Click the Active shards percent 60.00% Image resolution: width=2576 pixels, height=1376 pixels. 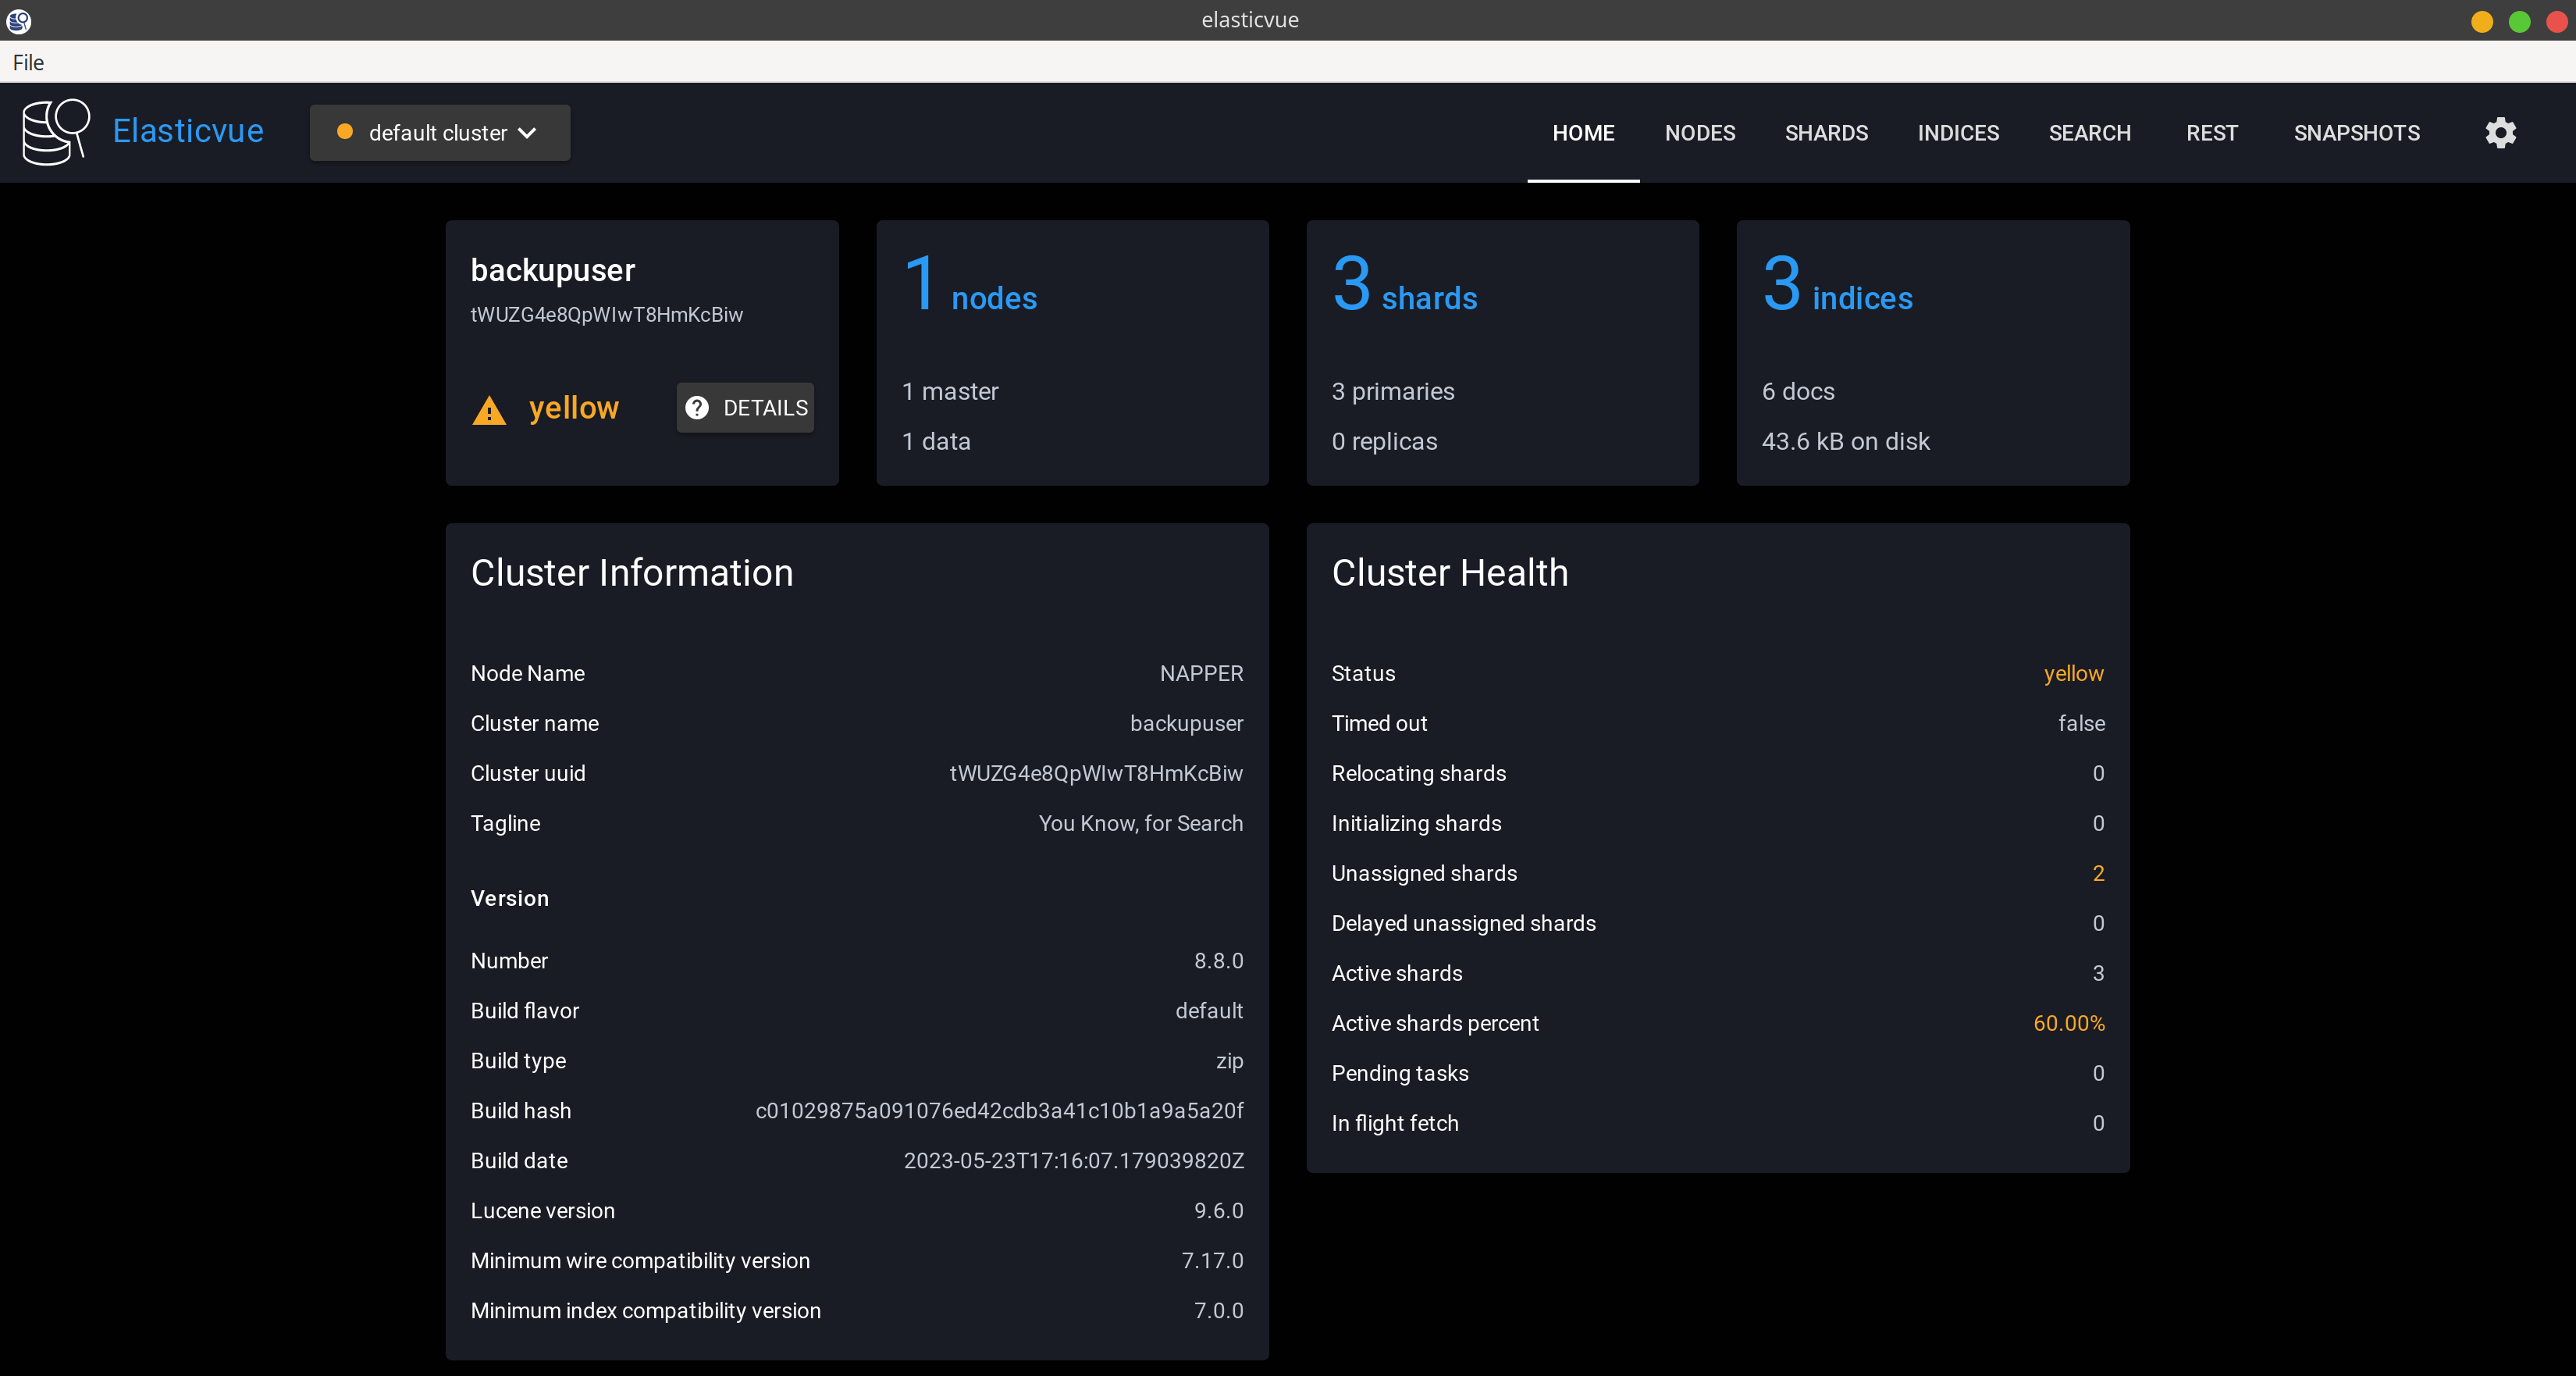(2068, 1024)
